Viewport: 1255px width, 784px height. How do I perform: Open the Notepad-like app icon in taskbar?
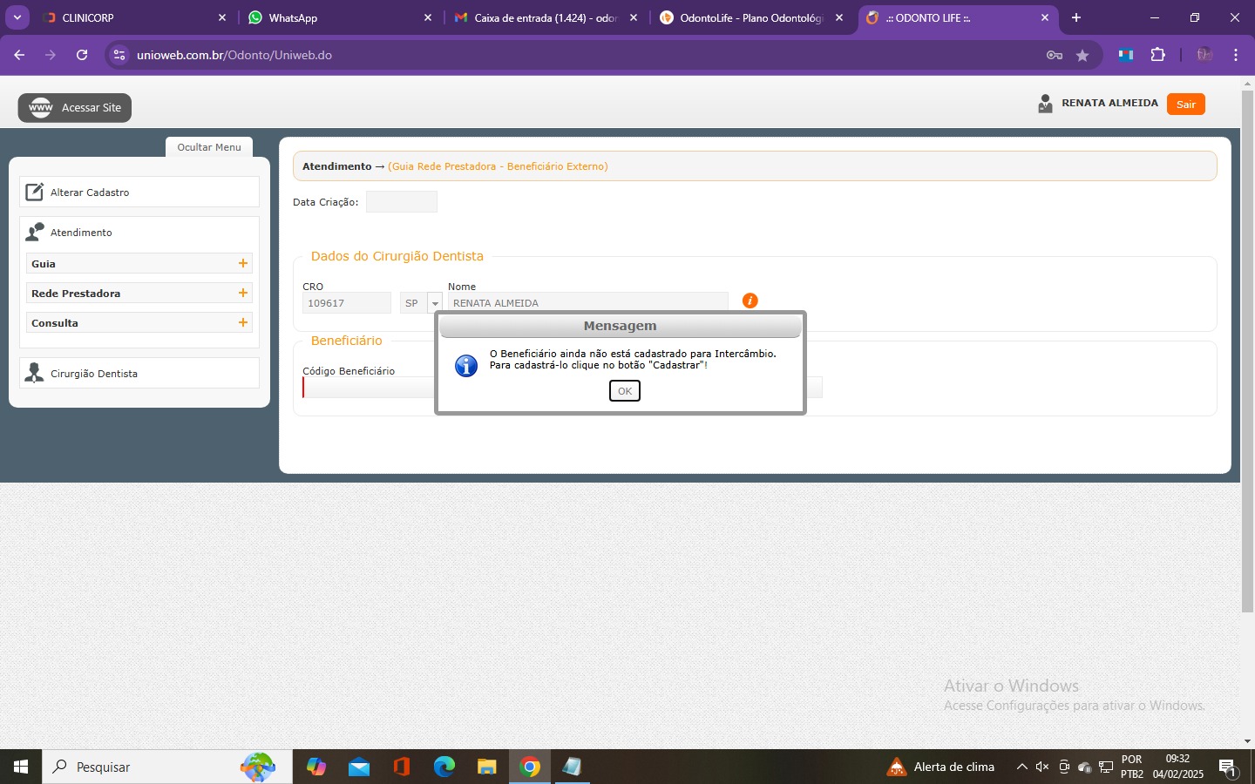point(573,767)
